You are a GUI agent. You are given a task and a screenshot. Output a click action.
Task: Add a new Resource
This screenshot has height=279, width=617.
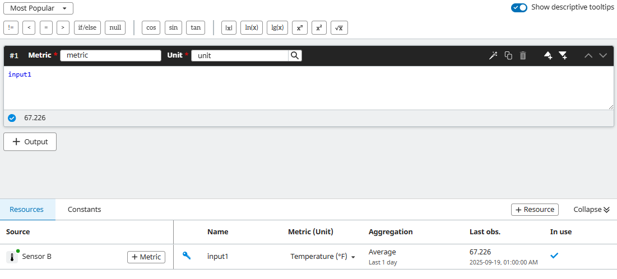point(535,210)
